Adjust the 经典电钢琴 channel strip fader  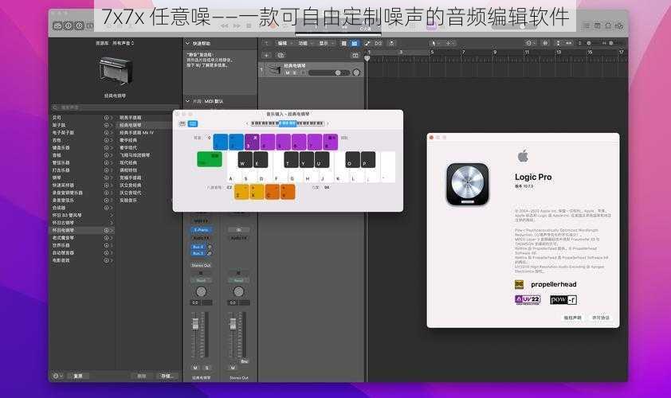tap(195, 324)
